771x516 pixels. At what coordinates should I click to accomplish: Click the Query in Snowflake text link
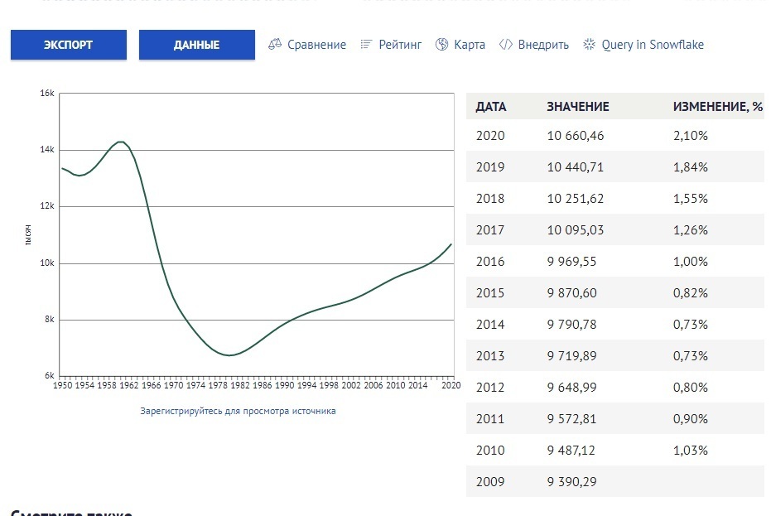pyautogui.click(x=653, y=45)
